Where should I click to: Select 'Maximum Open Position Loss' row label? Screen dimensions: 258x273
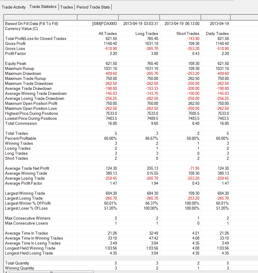click(x=31, y=109)
